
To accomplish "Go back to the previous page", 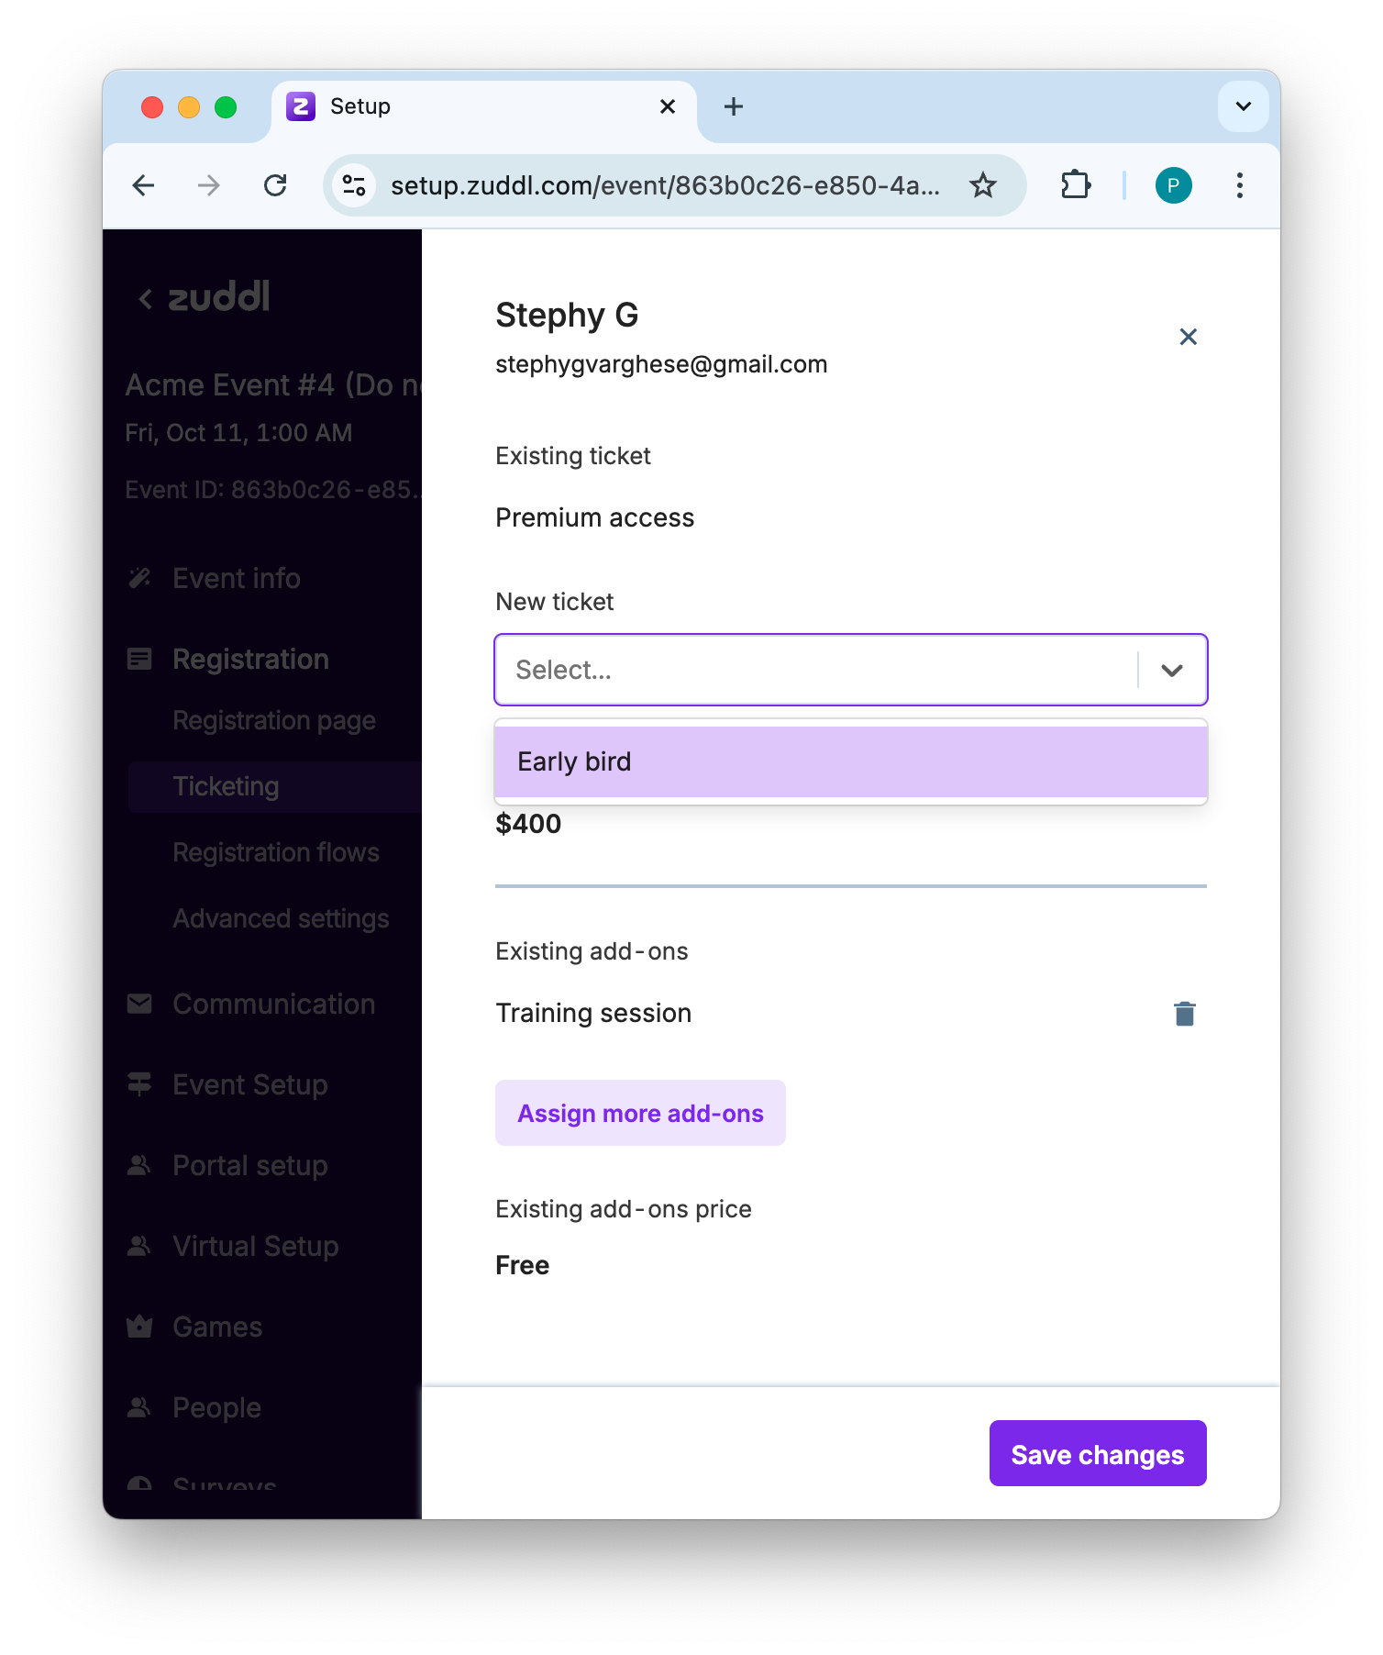I will coord(144,185).
